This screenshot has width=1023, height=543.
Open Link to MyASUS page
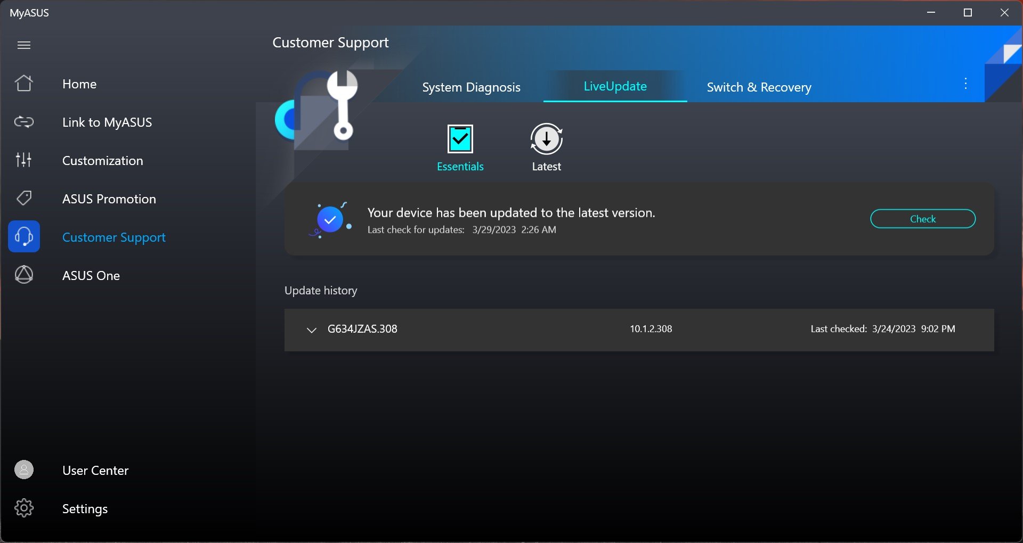coord(107,122)
